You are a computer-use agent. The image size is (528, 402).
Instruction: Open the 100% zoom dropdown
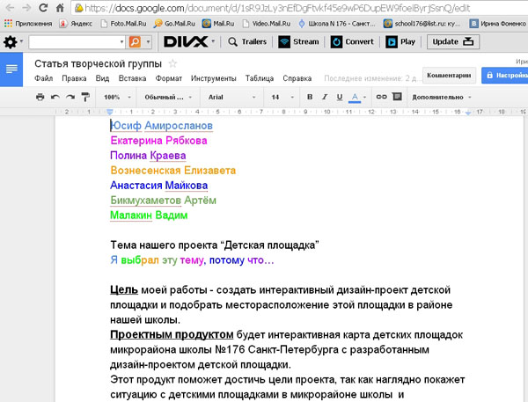(x=115, y=97)
